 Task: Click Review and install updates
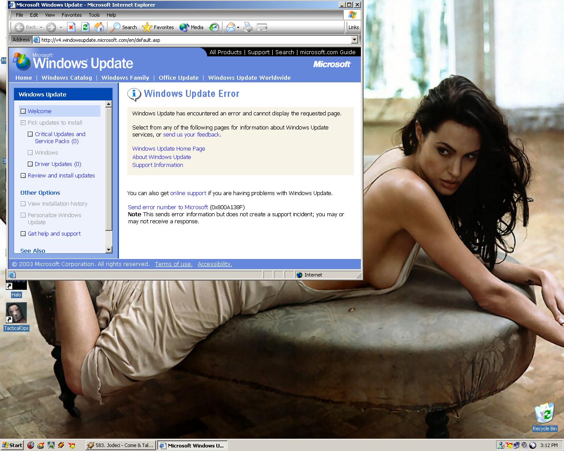[x=61, y=175]
